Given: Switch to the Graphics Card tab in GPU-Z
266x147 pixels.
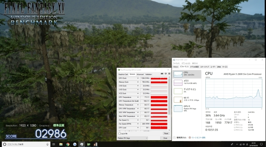Looking at the screenshot, I should pyautogui.click(x=123, y=74).
